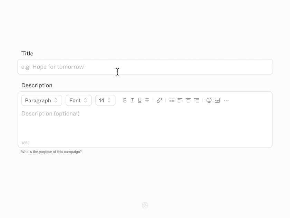Screen dimensions: 290x218
Task: Open the Font selection dropdown
Action: point(78,100)
